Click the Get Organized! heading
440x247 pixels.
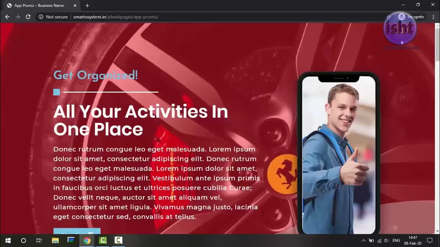click(96, 75)
